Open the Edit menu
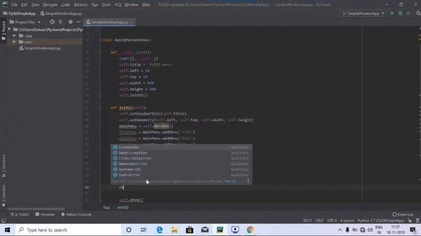The image size is (421, 236). pos(24,5)
